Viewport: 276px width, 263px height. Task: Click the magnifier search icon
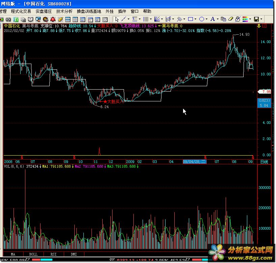(x=38, y=19)
